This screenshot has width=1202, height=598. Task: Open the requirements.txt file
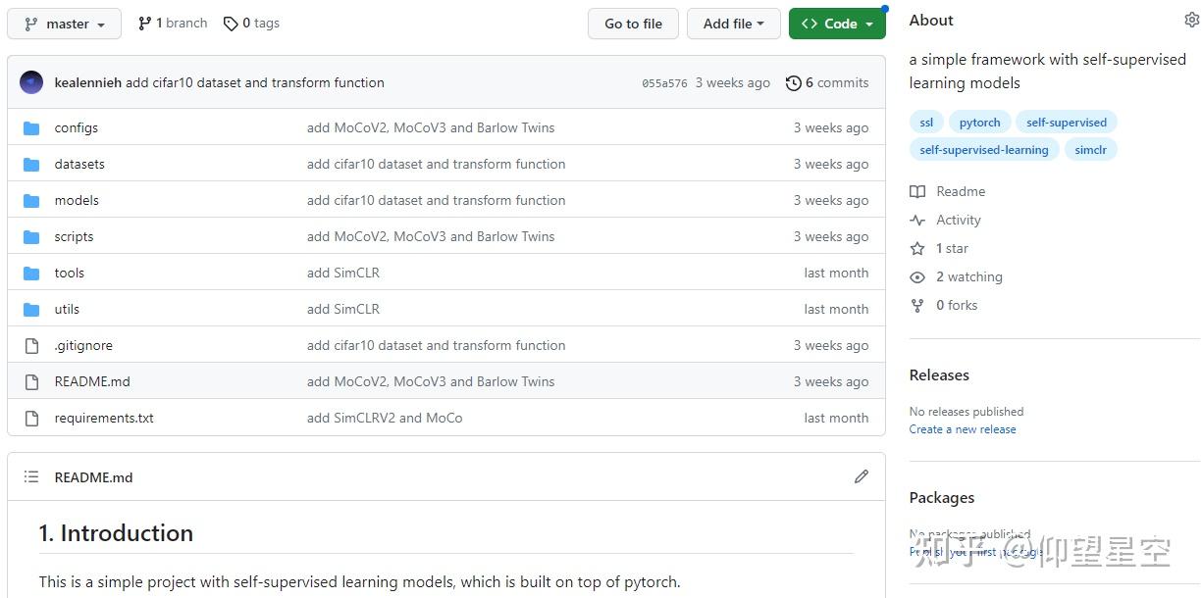tap(104, 418)
